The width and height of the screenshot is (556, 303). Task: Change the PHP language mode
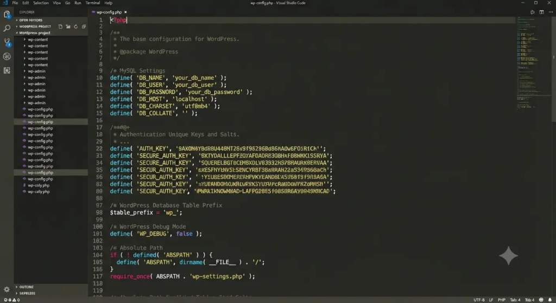[501, 300]
